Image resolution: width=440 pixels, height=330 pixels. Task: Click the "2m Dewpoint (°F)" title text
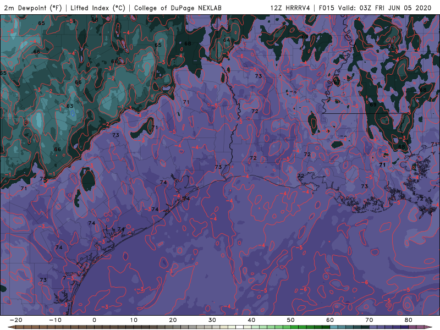[x=33, y=8]
